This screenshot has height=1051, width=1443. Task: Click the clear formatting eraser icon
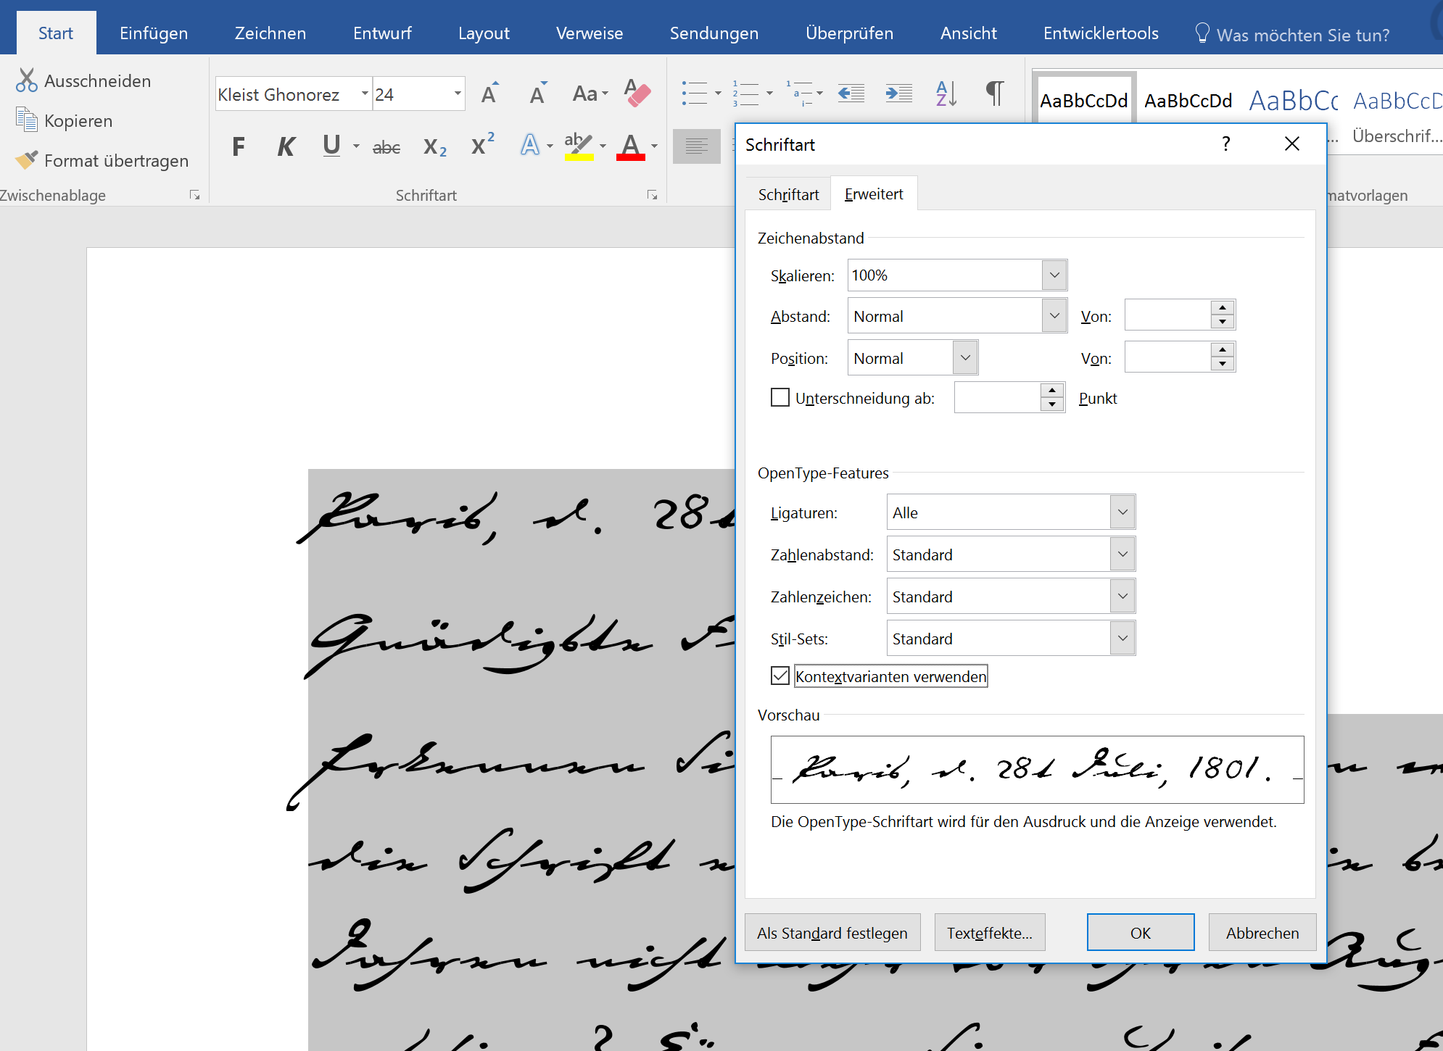click(x=637, y=94)
